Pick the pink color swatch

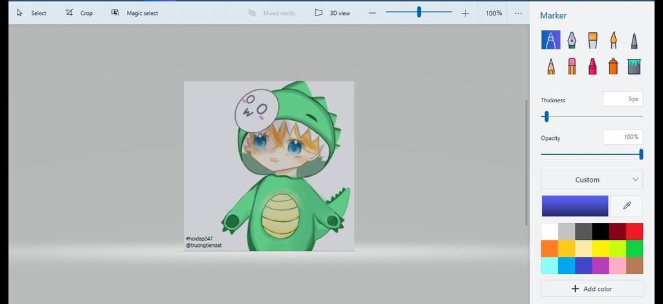tap(617, 266)
